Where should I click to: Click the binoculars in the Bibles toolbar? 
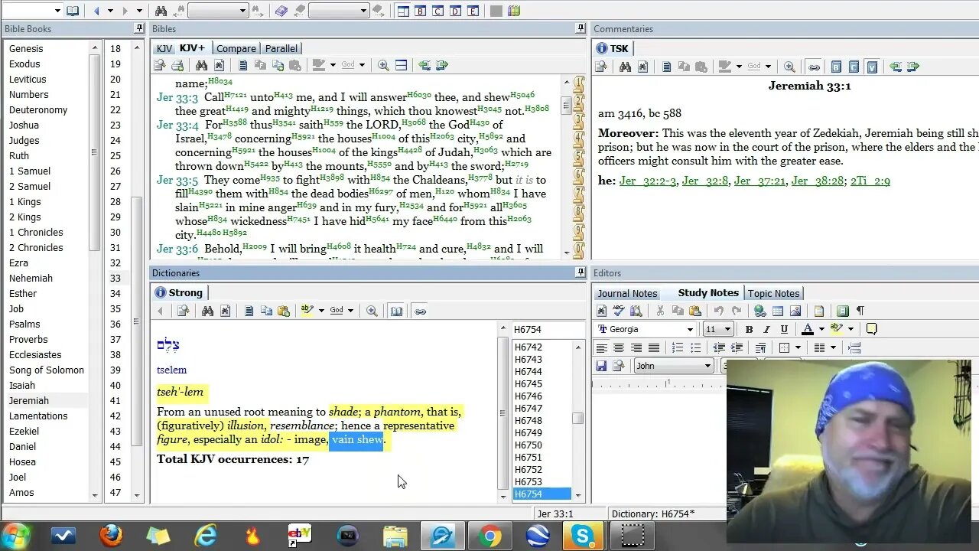(x=201, y=66)
